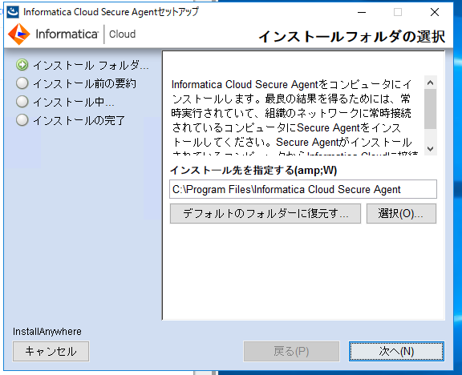
Task: Click the InstallAnywhere label text
Action: (x=47, y=332)
